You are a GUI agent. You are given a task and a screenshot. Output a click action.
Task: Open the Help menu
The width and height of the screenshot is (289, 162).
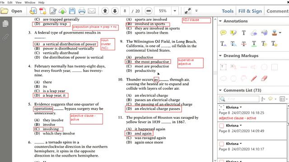[41, 3]
